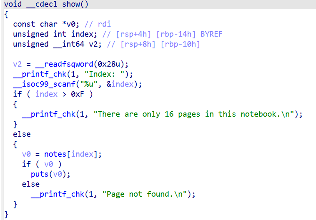This screenshot has width=316, height=220.
Task: Click the puts function call
Action: pyautogui.click(x=40, y=174)
